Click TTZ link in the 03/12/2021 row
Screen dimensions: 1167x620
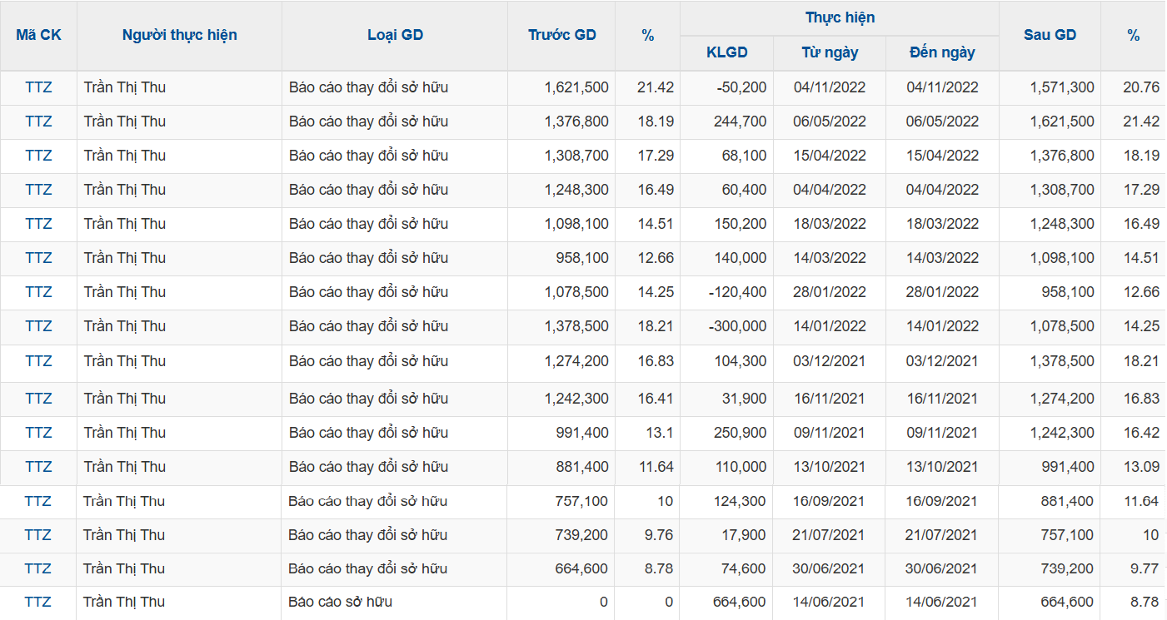38,361
